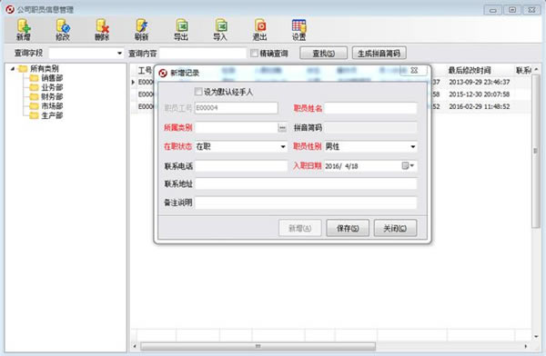
Task: Click the vertical scrollbar up arrow
Action: coord(536,70)
